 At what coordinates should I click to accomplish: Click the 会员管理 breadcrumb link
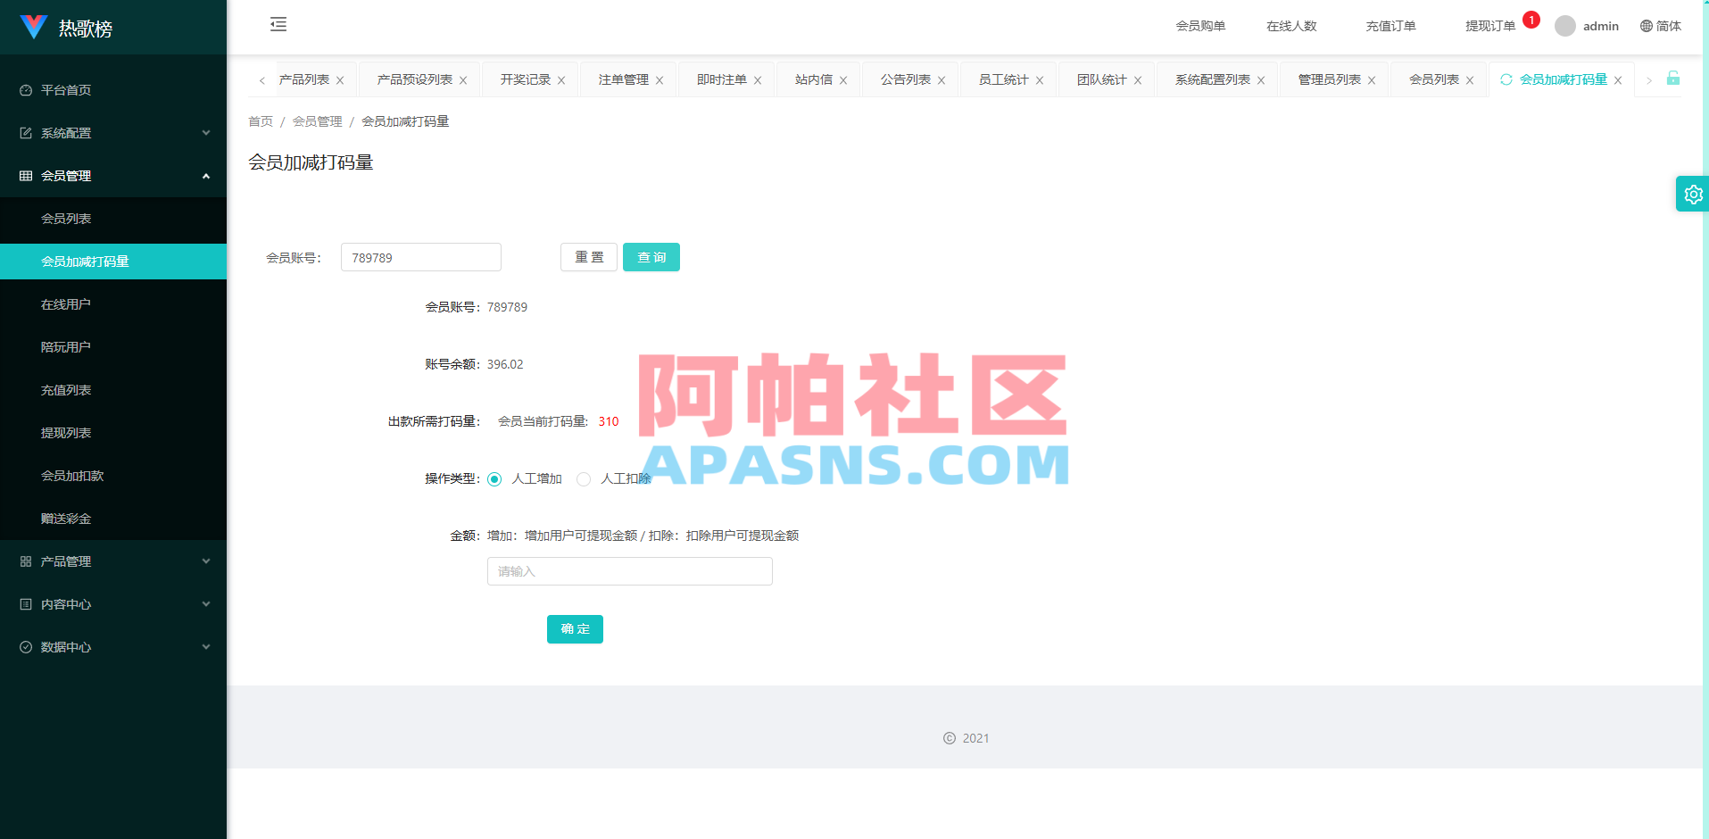(x=317, y=121)
